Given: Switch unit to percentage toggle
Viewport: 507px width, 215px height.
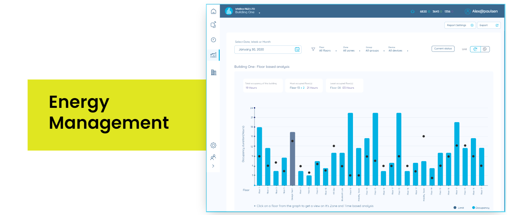Looking at the screenshot, I should tap(485, 49).
